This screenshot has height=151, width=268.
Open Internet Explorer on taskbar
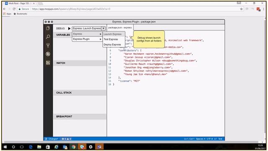56,147
